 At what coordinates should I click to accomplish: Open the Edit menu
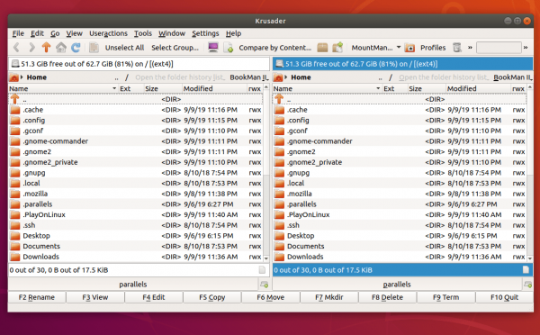pos(37,33)
